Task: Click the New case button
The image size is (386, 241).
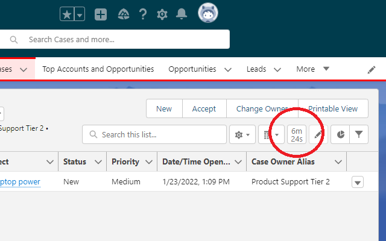Action: (164, 109)
